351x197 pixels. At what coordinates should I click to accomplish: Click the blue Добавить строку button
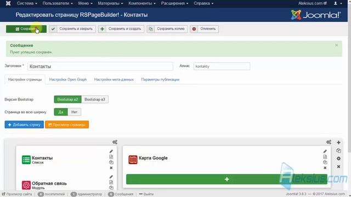[24, 125]
